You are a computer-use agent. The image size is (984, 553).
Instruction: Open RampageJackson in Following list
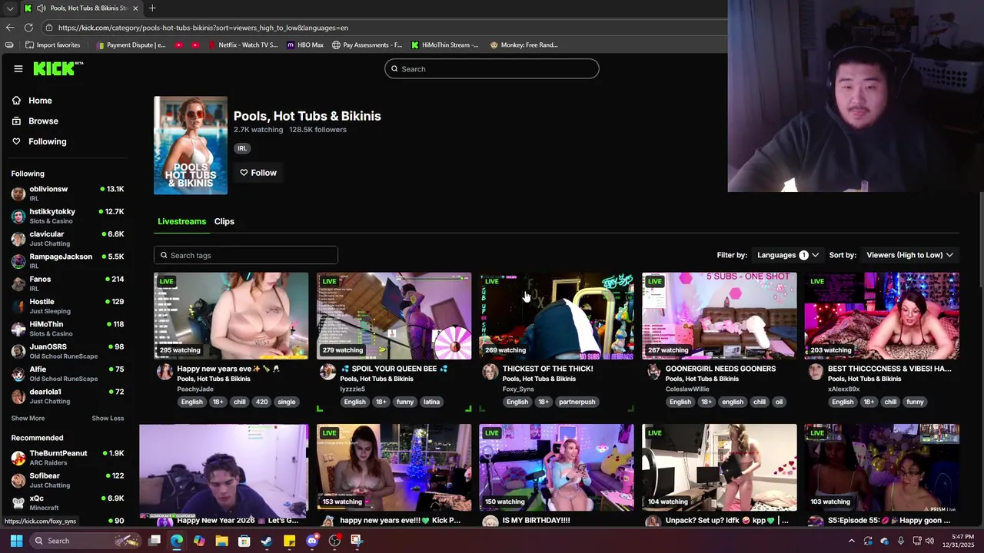pos(68,260)
